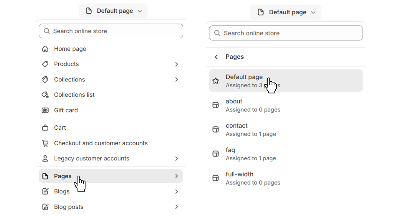This screenshot has width=396, height=216.
Task: Click the star icon beside Default page
Action: tap(216, 80)
